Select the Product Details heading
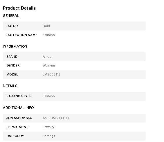 click(19, 8)
